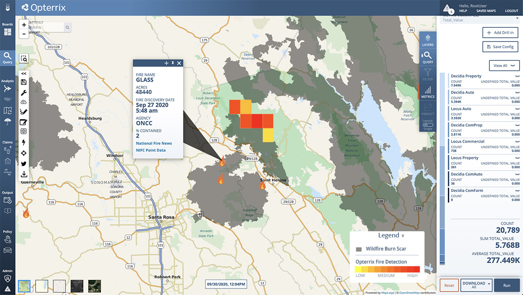This screenshot has height=295, width=523.
Task: Toggle visibility of Locus Auto
Action: [517, 109]
